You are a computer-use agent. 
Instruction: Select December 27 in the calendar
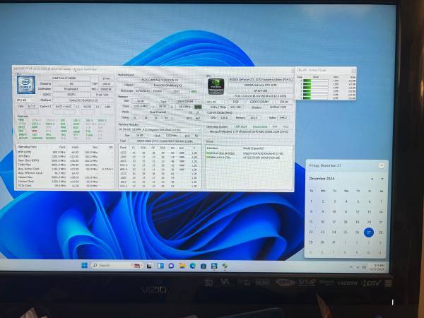coord(369,232)
